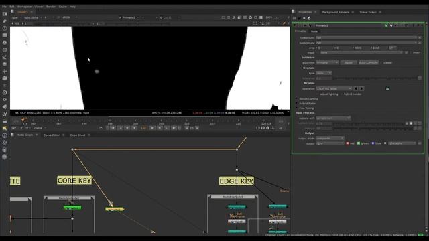Switch to the Dope Sheet tab
Image resolution: width=429 pixels, height=241 pixels.
coord(78,135)
